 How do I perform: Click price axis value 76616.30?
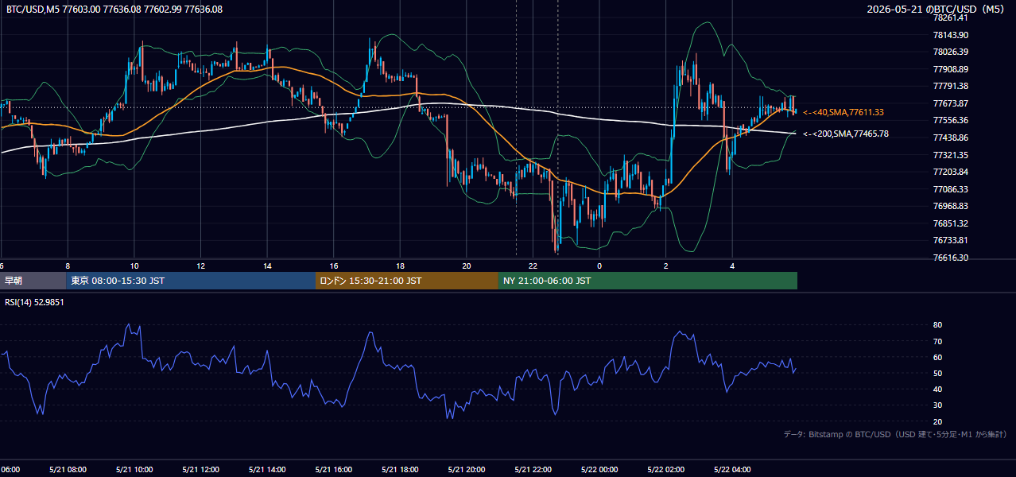pos(950,258)
